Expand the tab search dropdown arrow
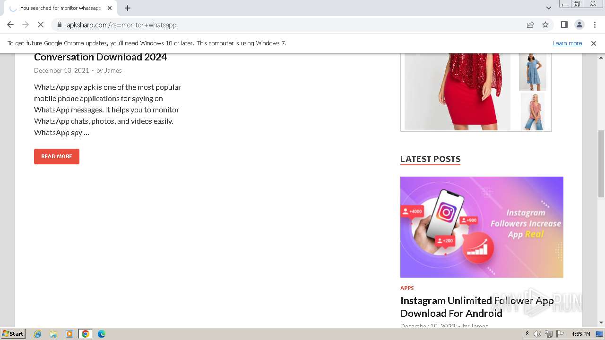 pyautogui.click(x=548, y=8)
